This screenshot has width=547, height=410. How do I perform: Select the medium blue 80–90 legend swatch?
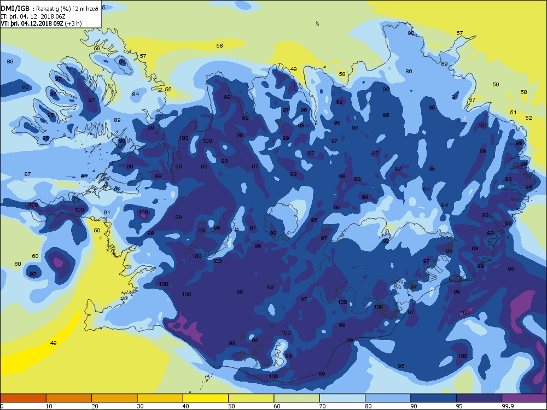pyautogui.click(x=388, y=398)
